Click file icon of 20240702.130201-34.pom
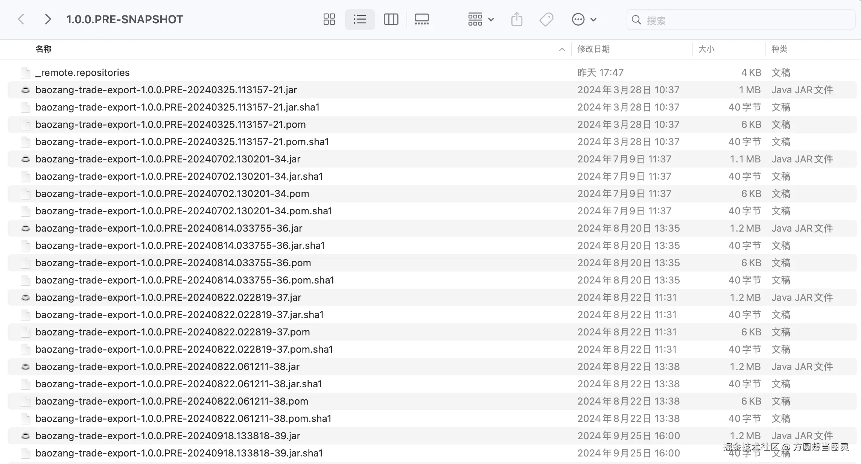The height and width of the screenshot is (464, 861). (26, 194)
